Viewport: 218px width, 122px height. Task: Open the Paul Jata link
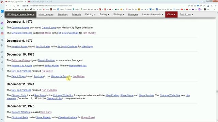tap(38, 76)
